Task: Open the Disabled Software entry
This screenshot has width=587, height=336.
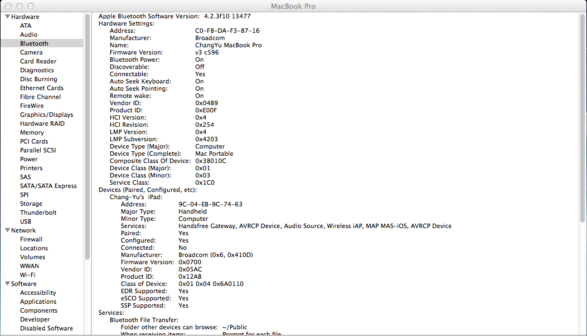Action: pyautogui.click(x=46, y=328)
